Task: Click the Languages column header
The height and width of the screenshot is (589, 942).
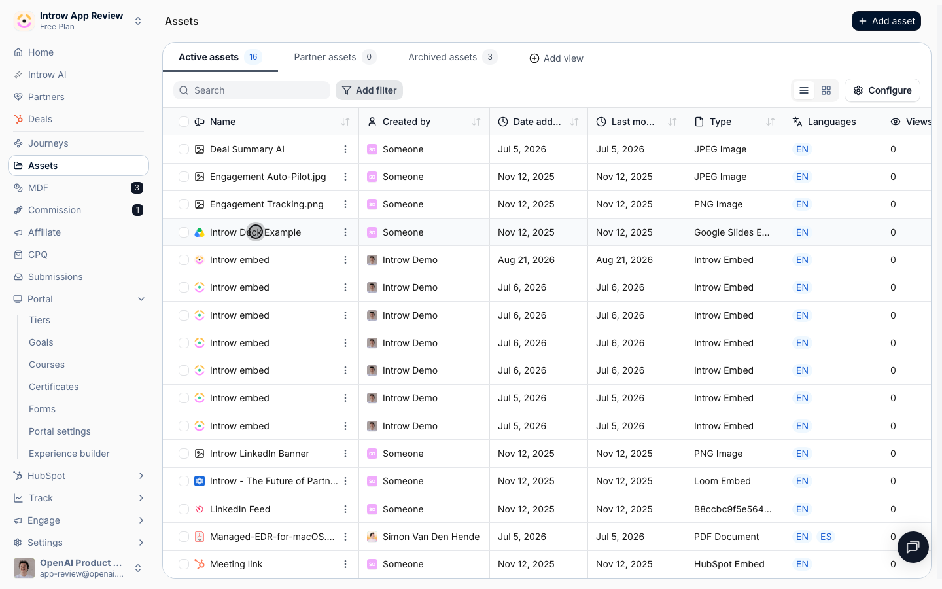Action: pyautogui.click(x=831, y=122)
